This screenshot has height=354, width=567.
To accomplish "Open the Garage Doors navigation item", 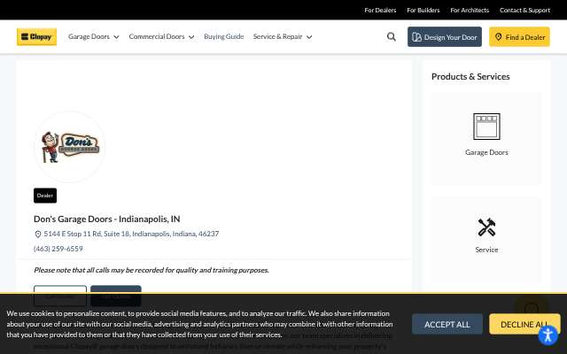I will tap(89, 36).
